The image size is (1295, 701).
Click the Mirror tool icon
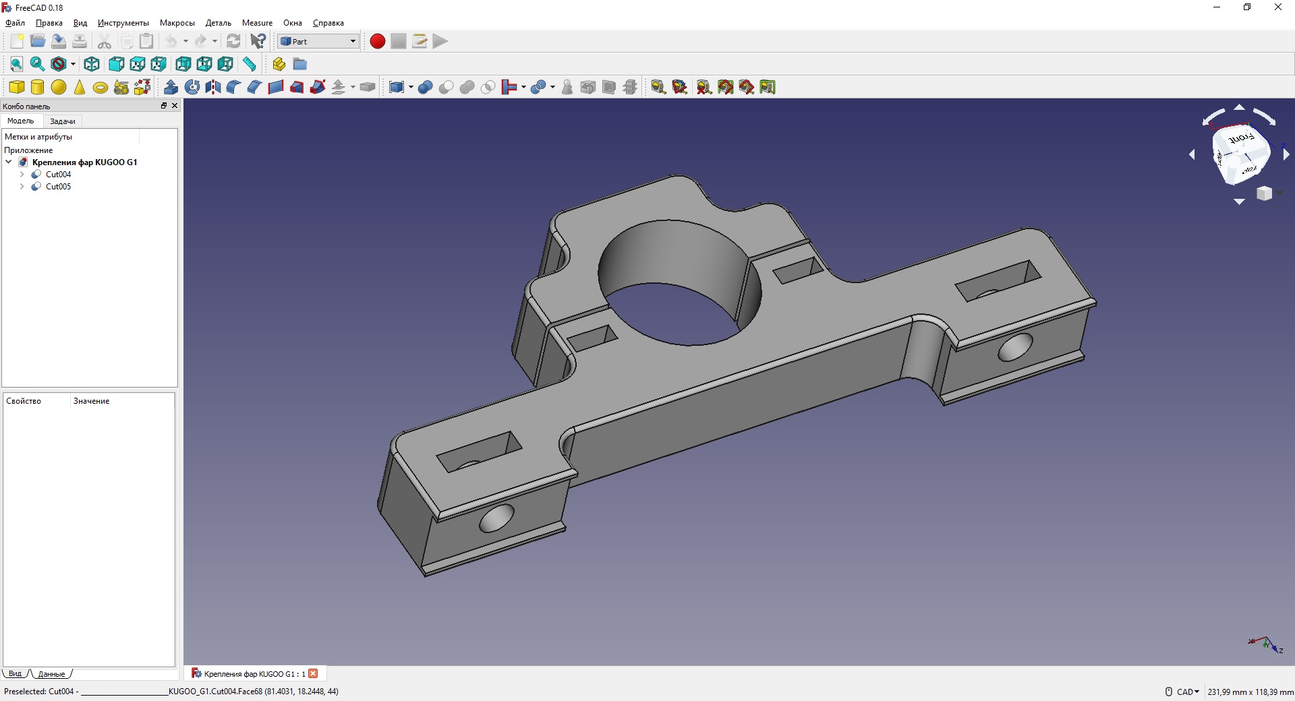(213, 87)
